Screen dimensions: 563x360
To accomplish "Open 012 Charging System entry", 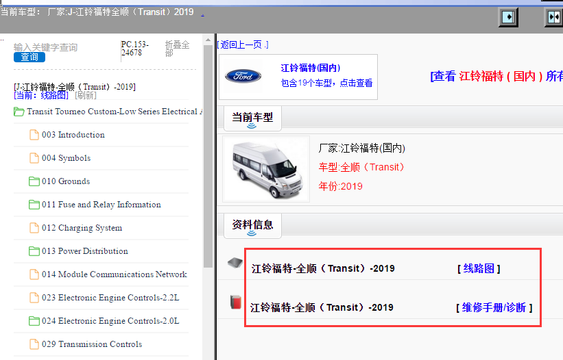I will (x=82, y=228).
